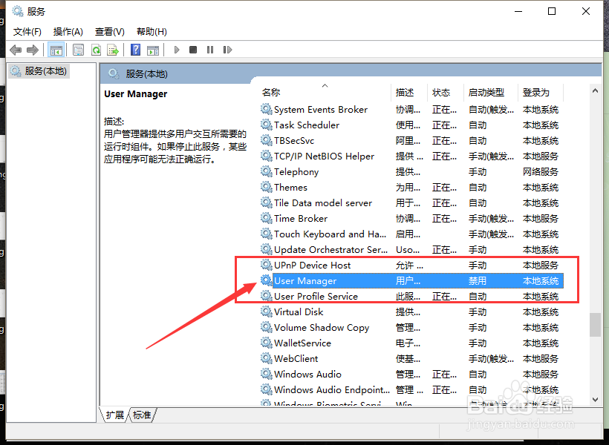The width and height of the screenshot is (609, 445).
Task: Click the vertical scrollbar down arrow
Action: point(595,399)
